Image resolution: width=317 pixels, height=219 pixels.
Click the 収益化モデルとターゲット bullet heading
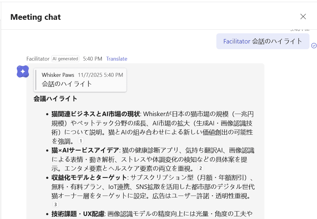click(x=89, y=178)
